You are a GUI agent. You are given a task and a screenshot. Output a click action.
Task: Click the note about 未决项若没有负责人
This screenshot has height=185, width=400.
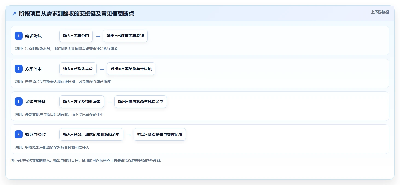[62, 82]
